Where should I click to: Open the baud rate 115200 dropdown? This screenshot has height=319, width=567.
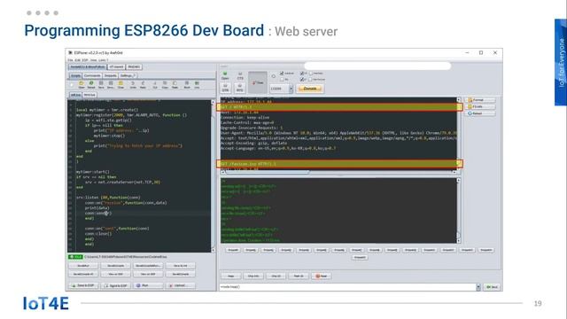pos(281,89)
